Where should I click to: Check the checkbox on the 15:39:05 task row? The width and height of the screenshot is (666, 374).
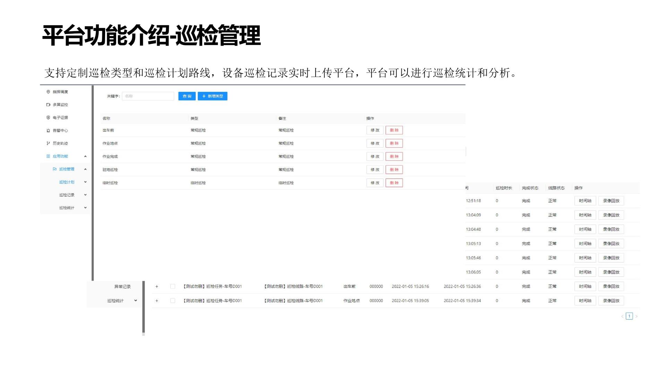coord(172,301)
